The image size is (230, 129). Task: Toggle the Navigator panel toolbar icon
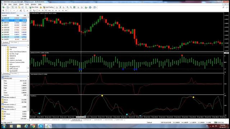click(x=19, y=7)
